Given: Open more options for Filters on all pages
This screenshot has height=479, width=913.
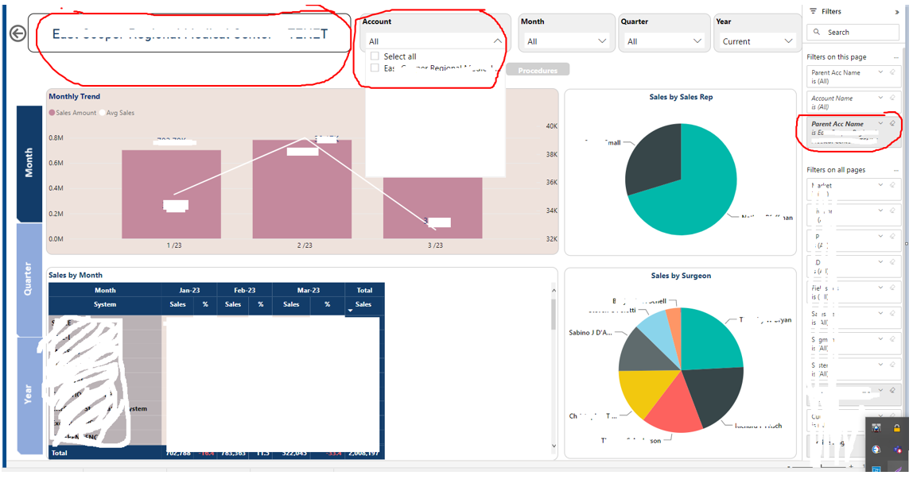Looking at the screenshot, I should click(896, 170).
